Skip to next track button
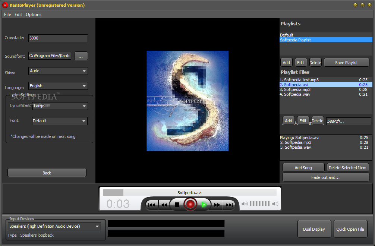This screenshot has height=246, width=375. [x=229, y=205]
